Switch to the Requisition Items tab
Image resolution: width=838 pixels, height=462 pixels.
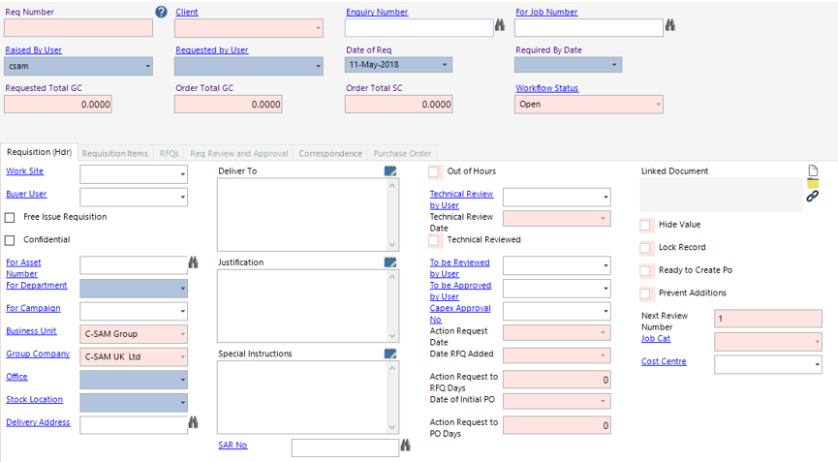point(115,153)
